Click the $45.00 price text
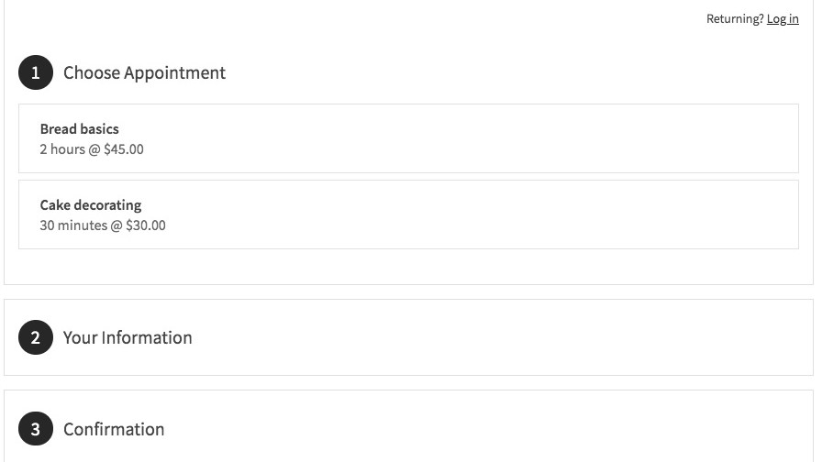 [124, 149]
